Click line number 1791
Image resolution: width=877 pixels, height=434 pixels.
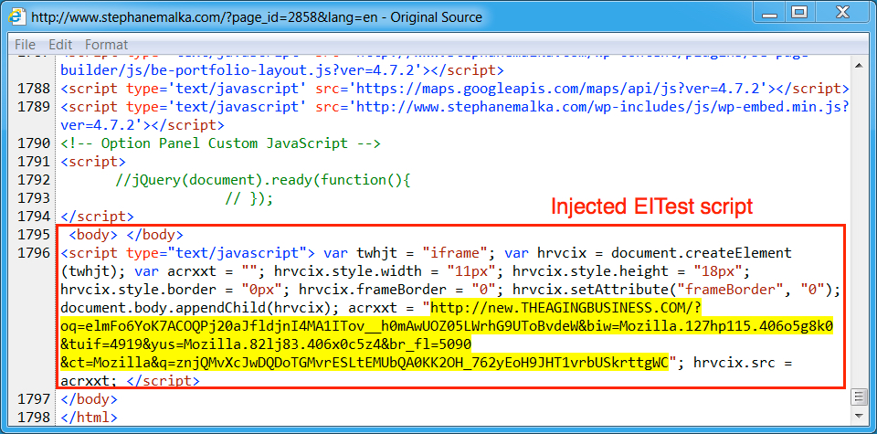point(34,162)
